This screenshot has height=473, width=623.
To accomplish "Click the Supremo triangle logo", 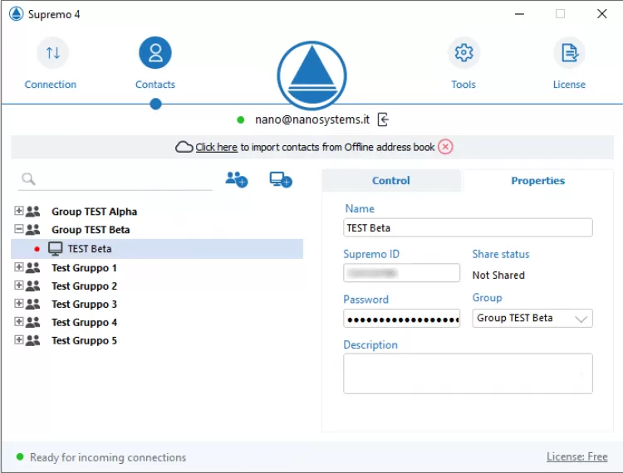I will [x=311, y=76].
